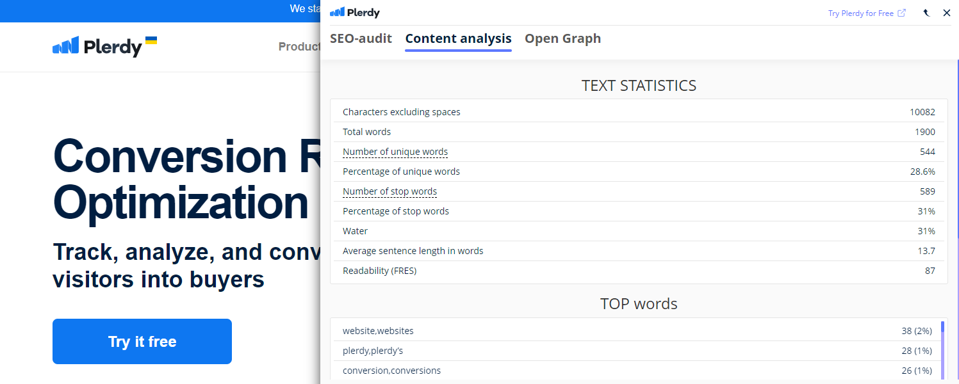Screen dimensions: 959x384
Task: Select the Total words value 1900
Action: pyautogui.click(x=925, y=132)
